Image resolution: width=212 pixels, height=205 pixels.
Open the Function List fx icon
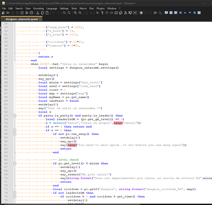pyautogui.click(x=126, y=13)
